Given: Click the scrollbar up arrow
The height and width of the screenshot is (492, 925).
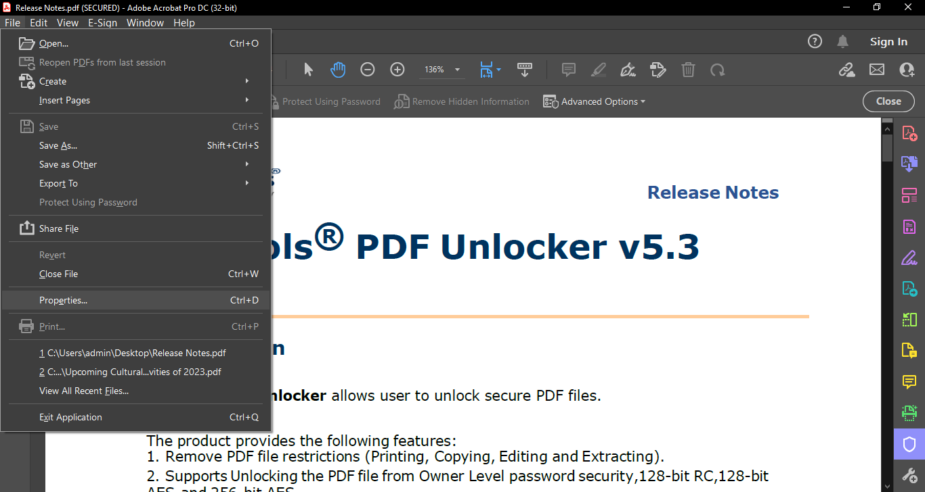Looking at the screenshot, I should point(887,127).
